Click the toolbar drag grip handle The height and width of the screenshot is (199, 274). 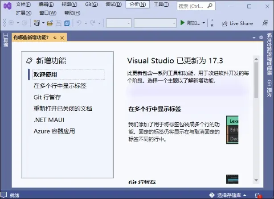(x=4, y=23)
